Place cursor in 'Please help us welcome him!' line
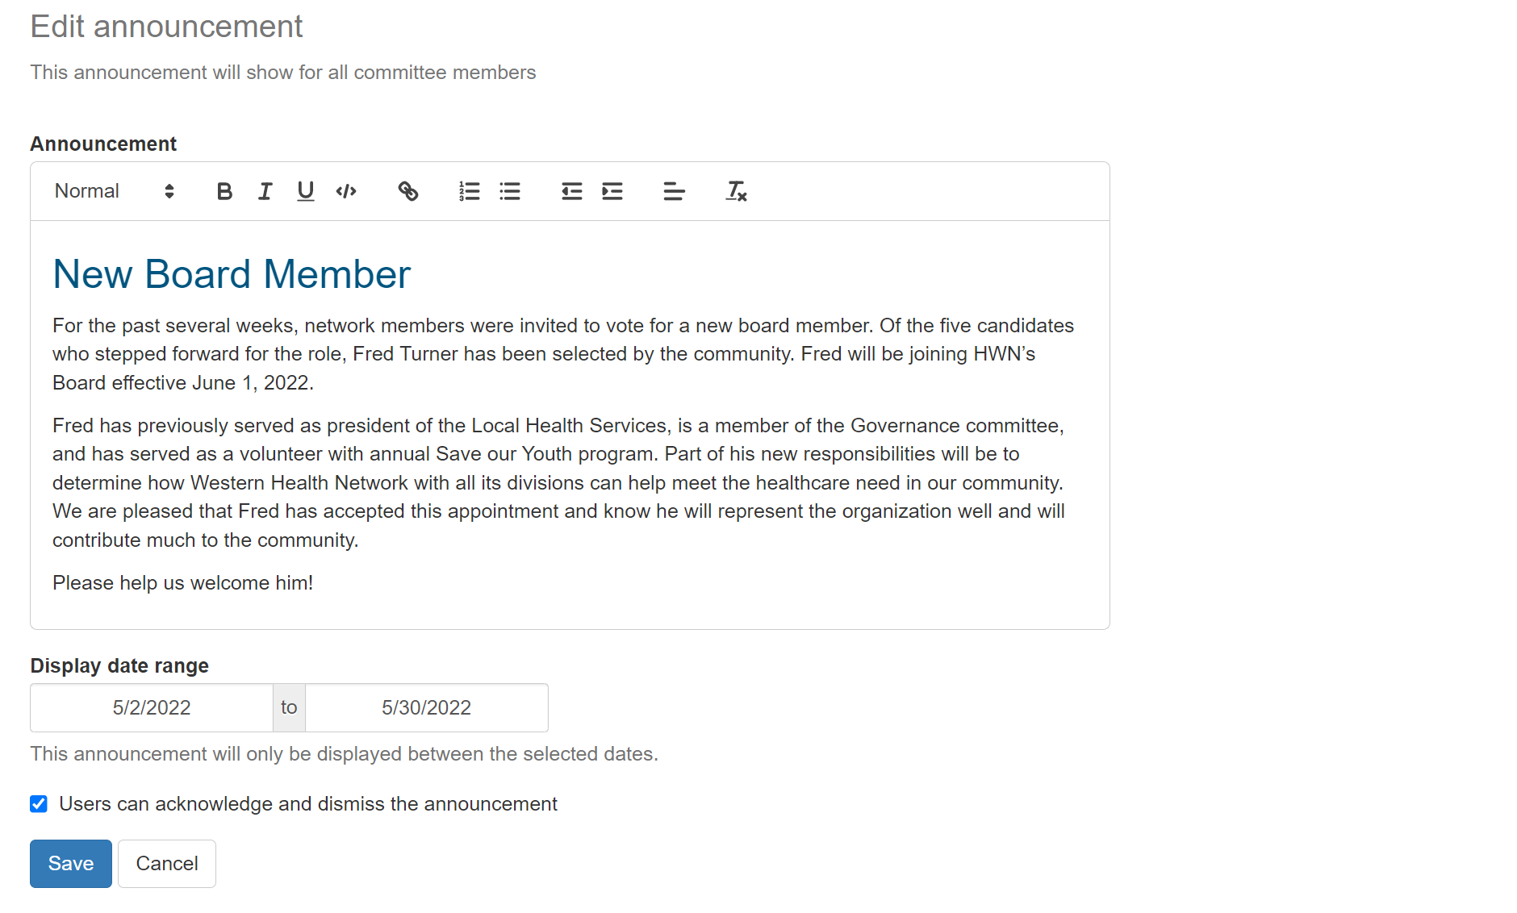Viewport: 1517px width, 913px height. click(183, 583)
